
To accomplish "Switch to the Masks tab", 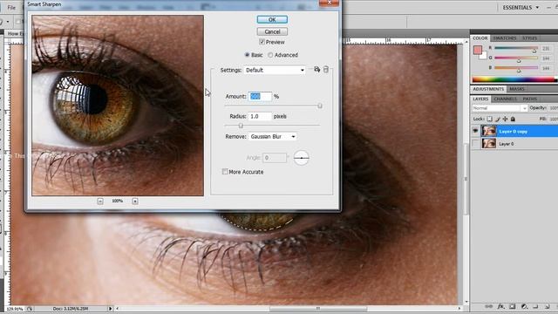I will click(517, 89).
